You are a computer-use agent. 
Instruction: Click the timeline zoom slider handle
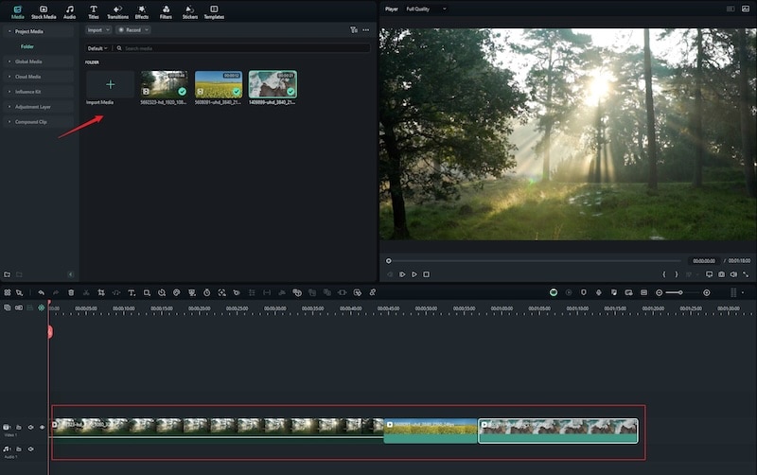coord(680,292)
